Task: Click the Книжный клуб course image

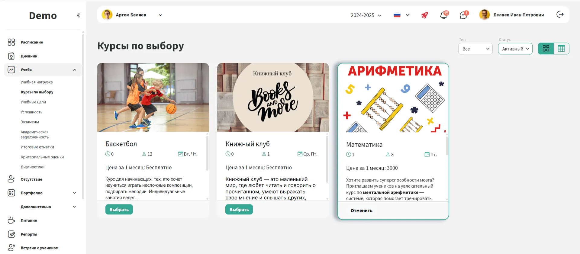Action: click(x=273, y=97)
